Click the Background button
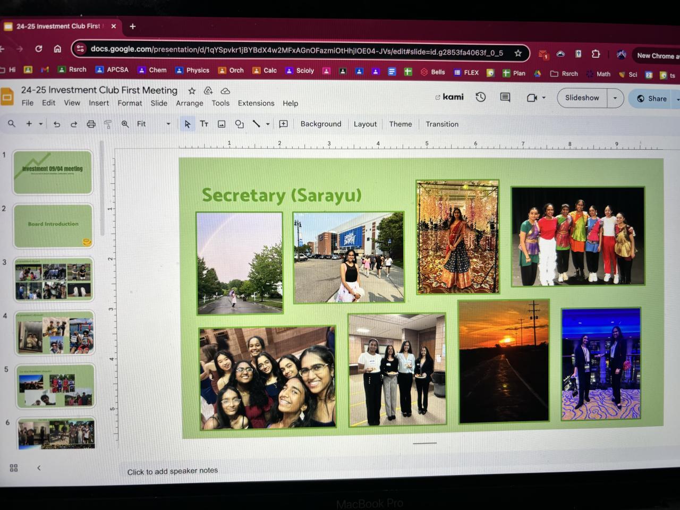 tap(321, 124)
